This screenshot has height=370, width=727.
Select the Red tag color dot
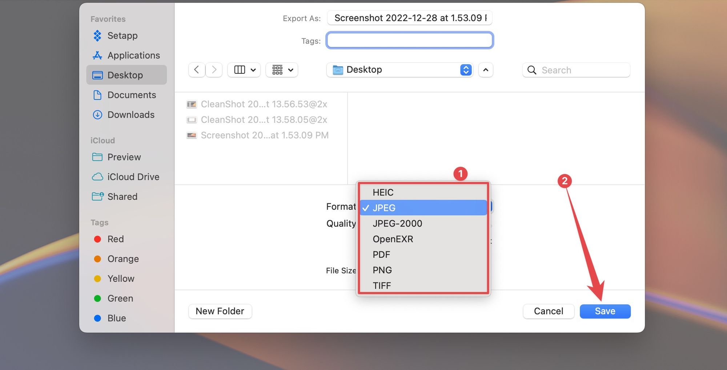point(97,239)
